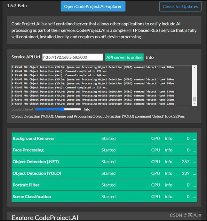The image size is (207, 221).
Task: Select the Scene Classification module name
Action: click(x=32, y=197)
